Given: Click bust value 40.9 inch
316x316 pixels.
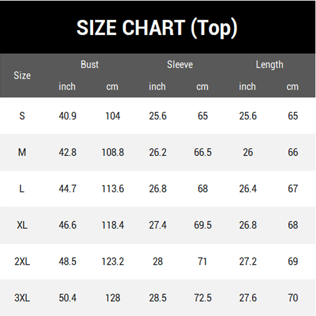Looking at the screenshot, I should pyautogui.click(x=68, y=116).
